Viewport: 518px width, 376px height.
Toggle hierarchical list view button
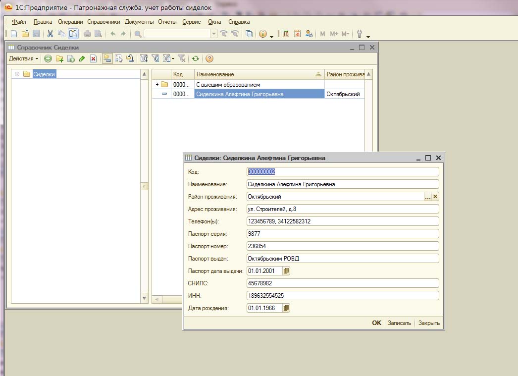[x=107, y=58]
